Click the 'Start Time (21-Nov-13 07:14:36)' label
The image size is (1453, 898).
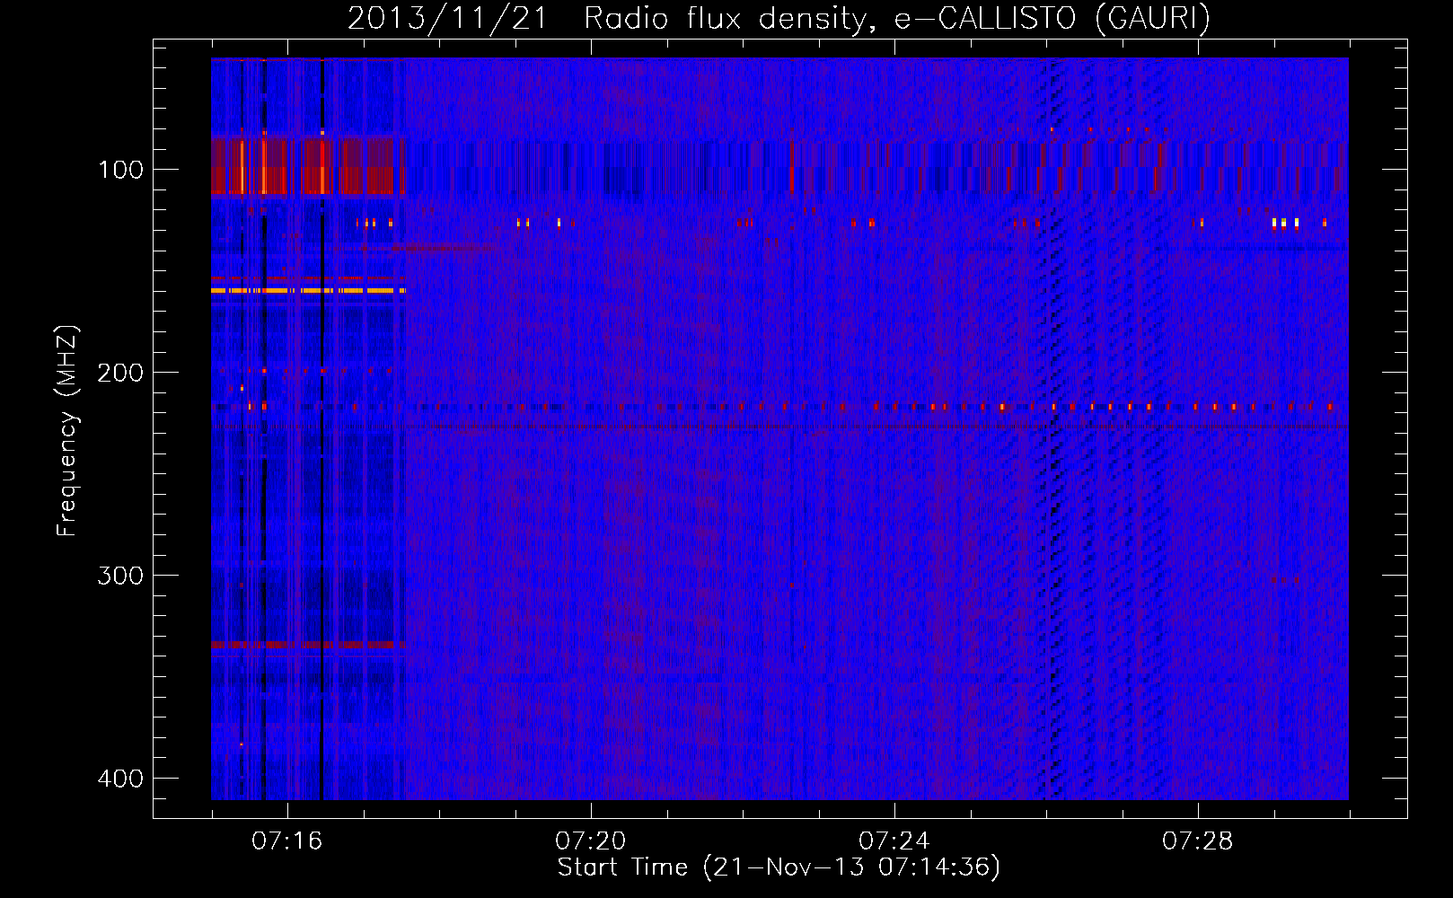[x=779, y=867]
